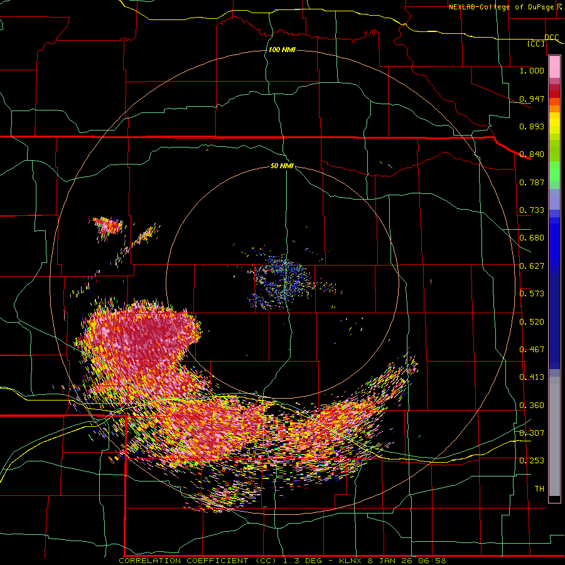565x565 pixels.
Task: Select the 0.627 scale label
Action: click(532, 266)
